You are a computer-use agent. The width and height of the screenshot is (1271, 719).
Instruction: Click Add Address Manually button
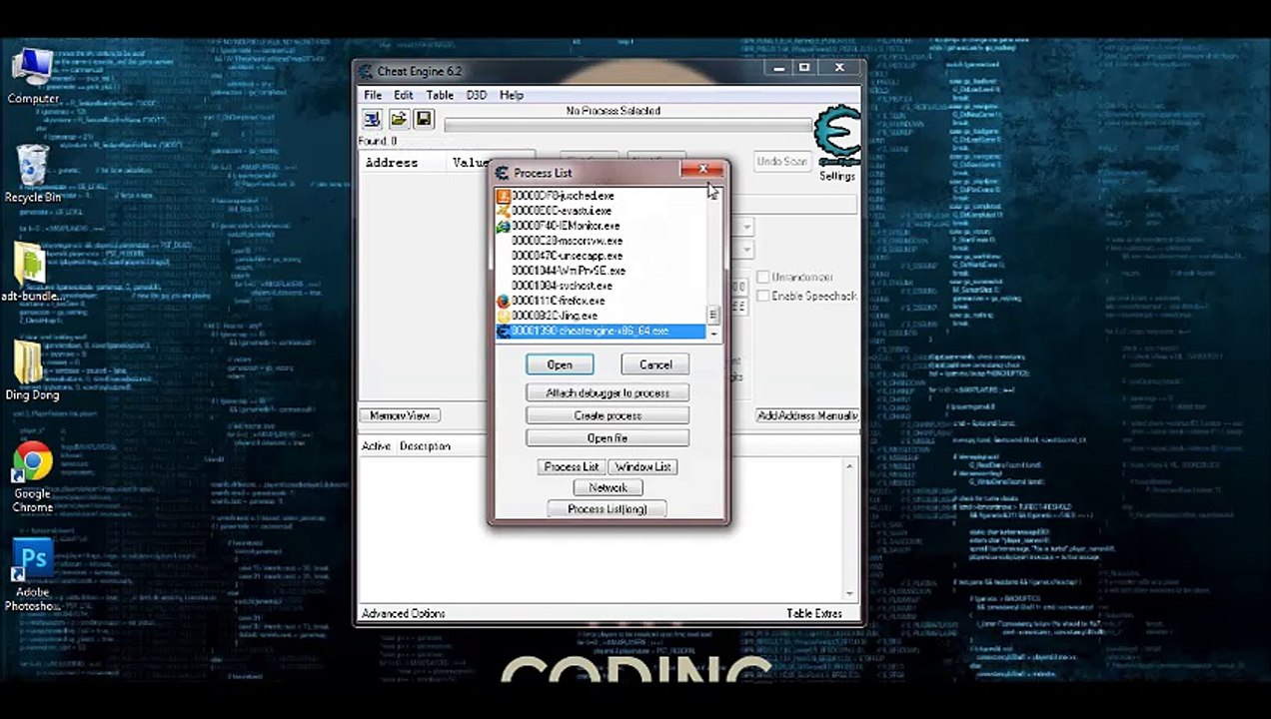tap(807, 415)
